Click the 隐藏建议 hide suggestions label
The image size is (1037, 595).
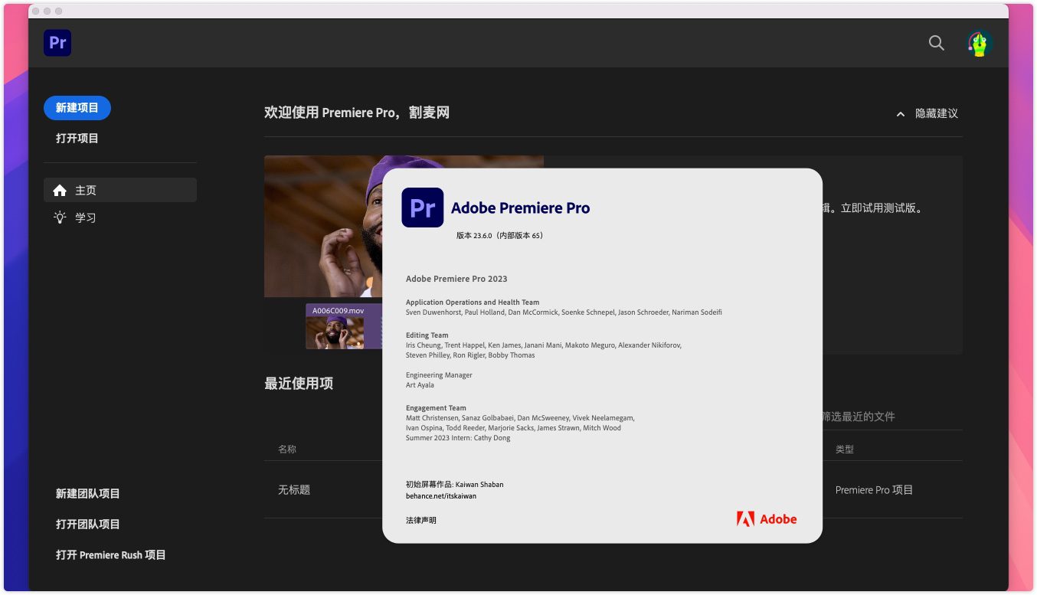pyautogui.click(x=936, y=113)
